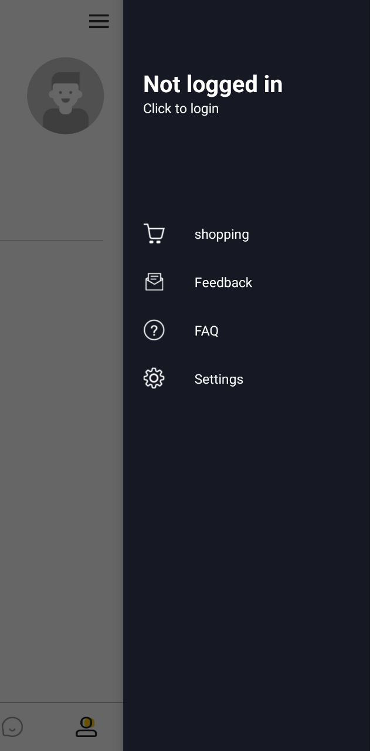
Task: Tap bottom bar gap between smiley and profile icons
Action: click(49, 727)
